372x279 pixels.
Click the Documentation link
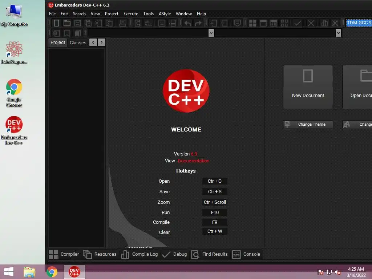point(194,161)
